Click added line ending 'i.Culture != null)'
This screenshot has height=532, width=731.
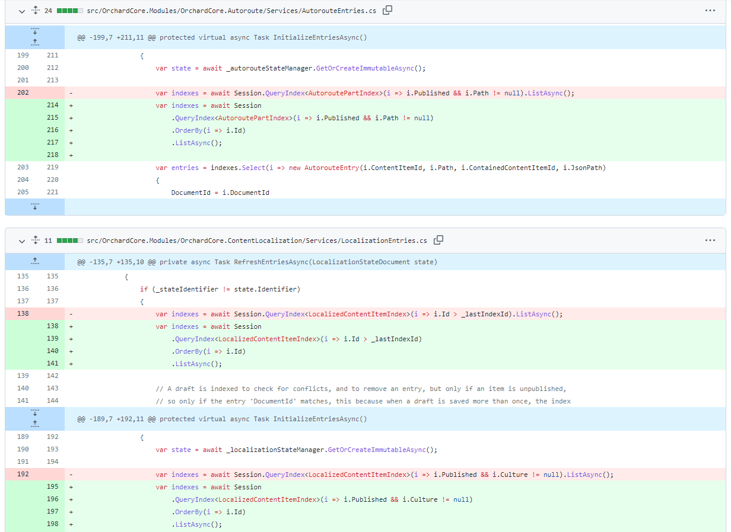coord(322,499)
